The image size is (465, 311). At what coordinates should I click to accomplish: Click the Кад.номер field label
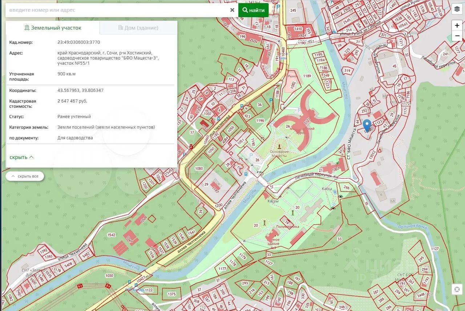tap(21, 42)
